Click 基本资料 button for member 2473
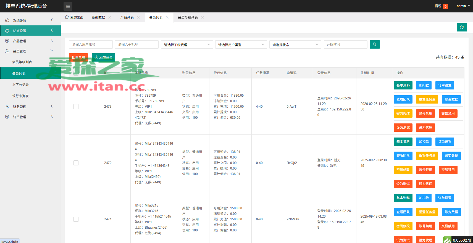This screenshot has height=243, width=473. click(x=403, y=85)
